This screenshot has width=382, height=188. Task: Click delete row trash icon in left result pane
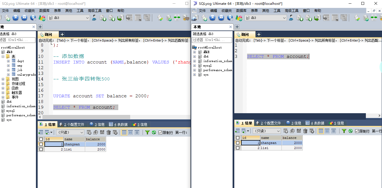(x=109, y=132)
